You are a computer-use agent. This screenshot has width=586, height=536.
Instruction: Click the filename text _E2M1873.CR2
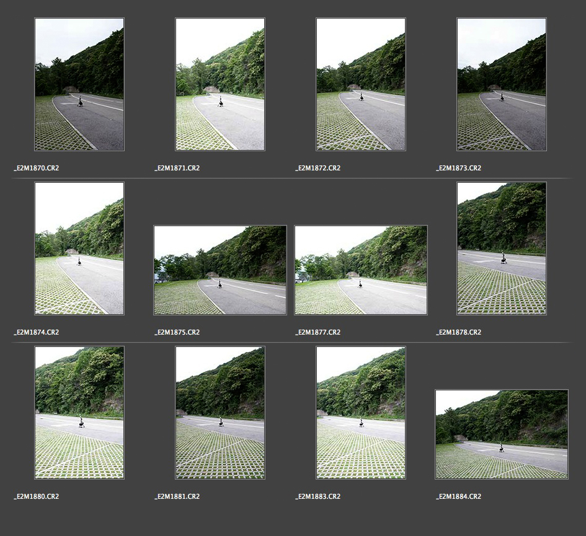coord(459,168)
